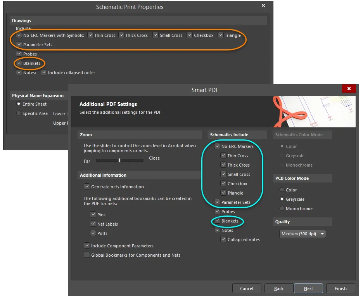Close the Smart PDF window
Viewport: 363px width, 299px height.
click(x=349, y=89)
